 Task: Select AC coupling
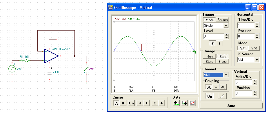[x=223, y=87]
